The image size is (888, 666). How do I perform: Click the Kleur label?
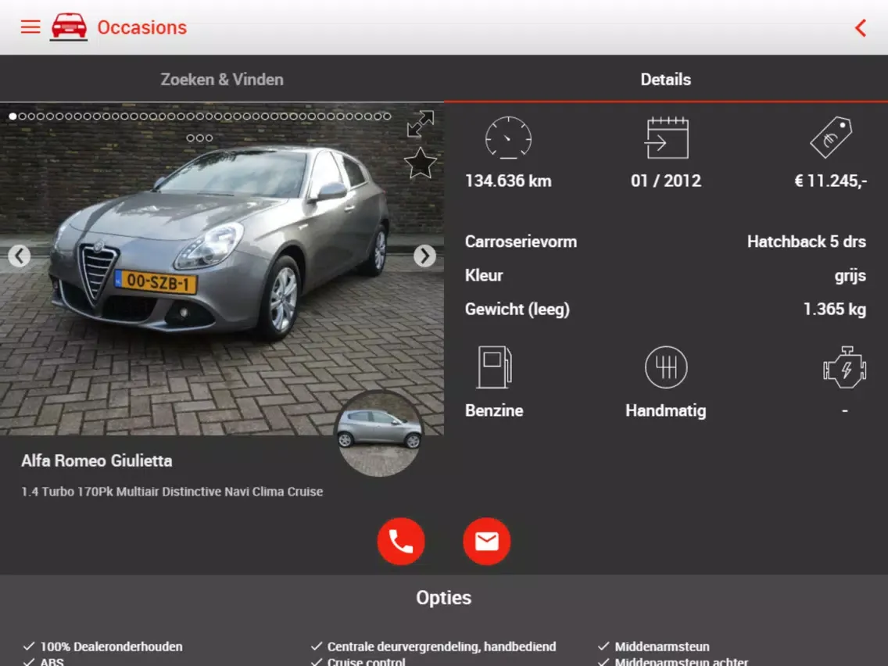tap(484, 275)
